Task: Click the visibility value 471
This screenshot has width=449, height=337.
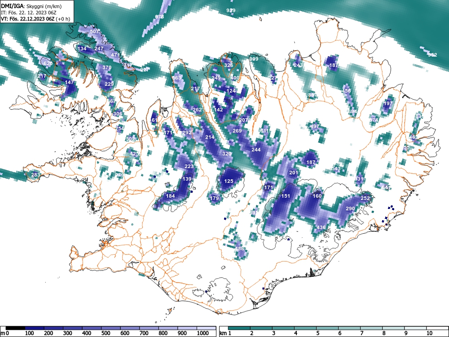Action: point(115,55)
